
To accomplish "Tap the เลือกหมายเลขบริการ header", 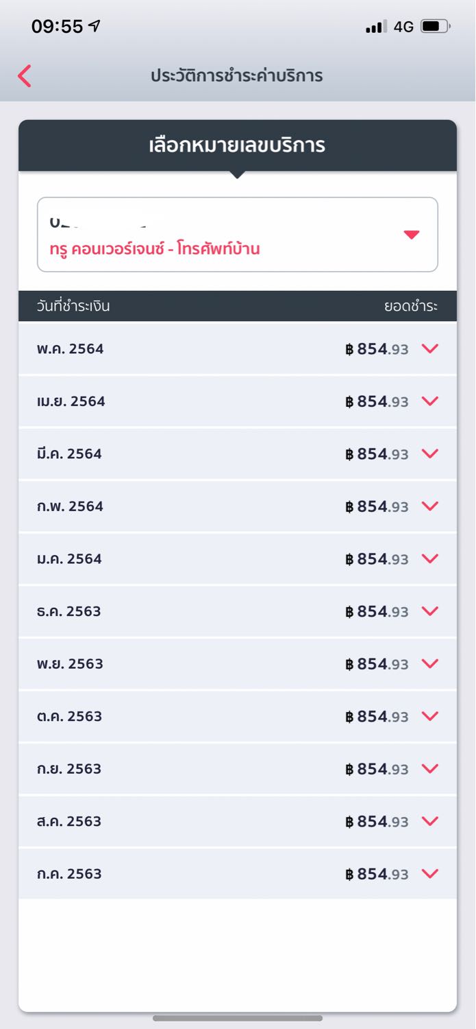I will point(237,145).
